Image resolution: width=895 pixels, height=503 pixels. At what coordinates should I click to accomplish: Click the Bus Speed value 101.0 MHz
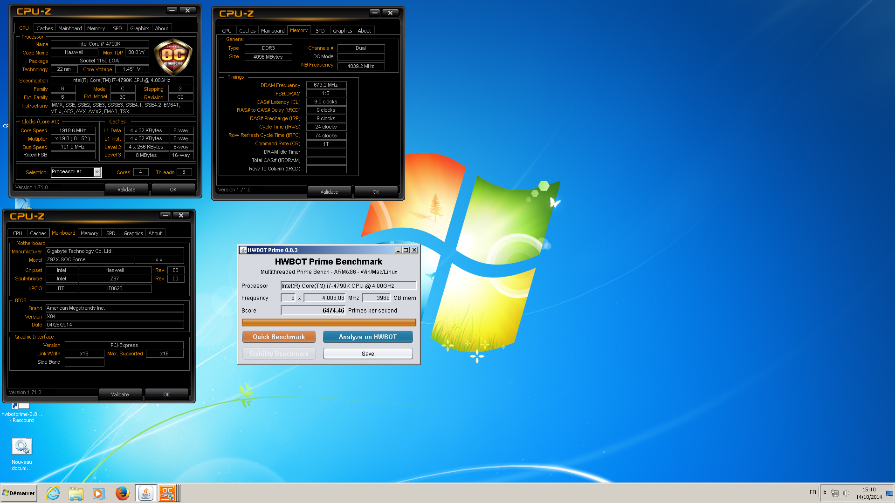(x=73, y=147)
